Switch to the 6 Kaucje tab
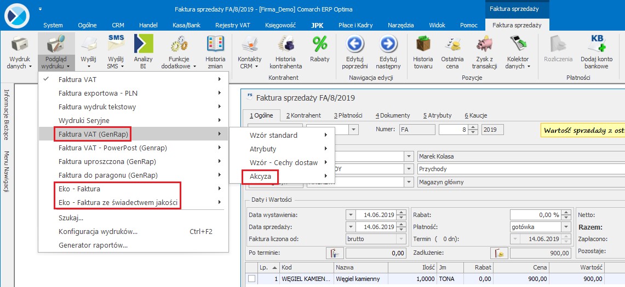Image resolution: width=625 pixels, height=287 pixels. 476,115
